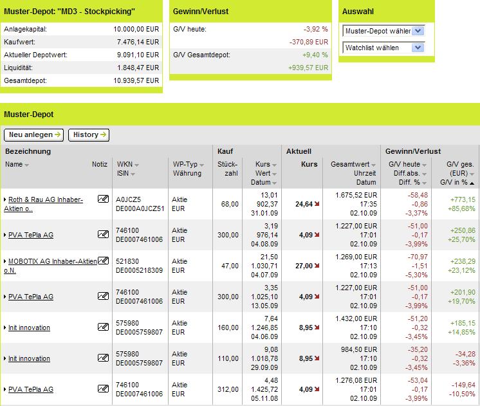Open note icon for MOBOTIX AG row

point(103,261)
